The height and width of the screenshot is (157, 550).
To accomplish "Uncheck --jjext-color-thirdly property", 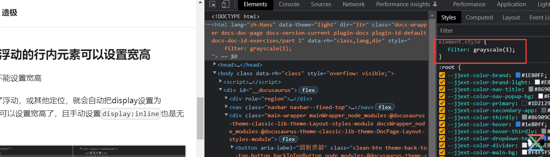I will tap(442, 118).
